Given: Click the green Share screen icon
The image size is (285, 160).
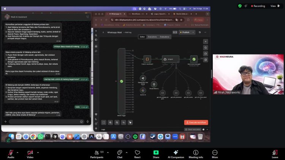Looking at the screenshot, I should [x=156, y=152].
